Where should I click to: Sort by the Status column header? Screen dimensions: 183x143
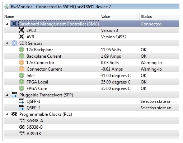tap(159, 16)
